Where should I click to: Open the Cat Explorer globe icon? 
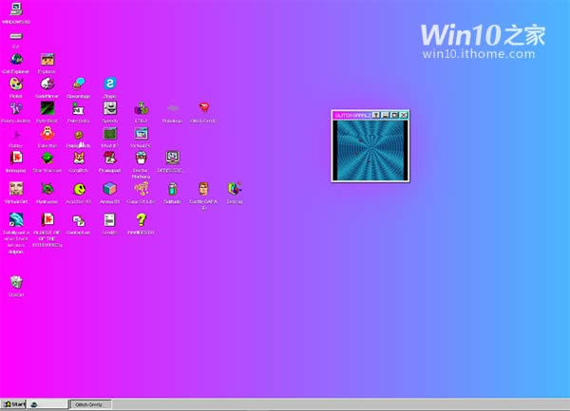point(15,59)
